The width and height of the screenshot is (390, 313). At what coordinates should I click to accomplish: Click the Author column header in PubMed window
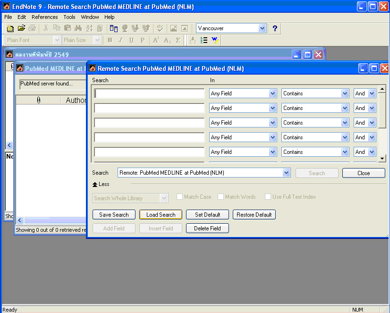76,100
